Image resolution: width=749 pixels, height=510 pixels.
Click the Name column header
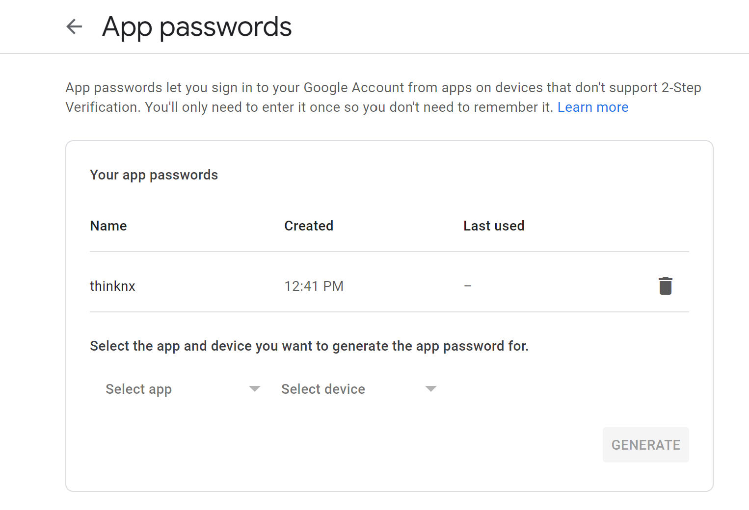[x=108, y=226]
